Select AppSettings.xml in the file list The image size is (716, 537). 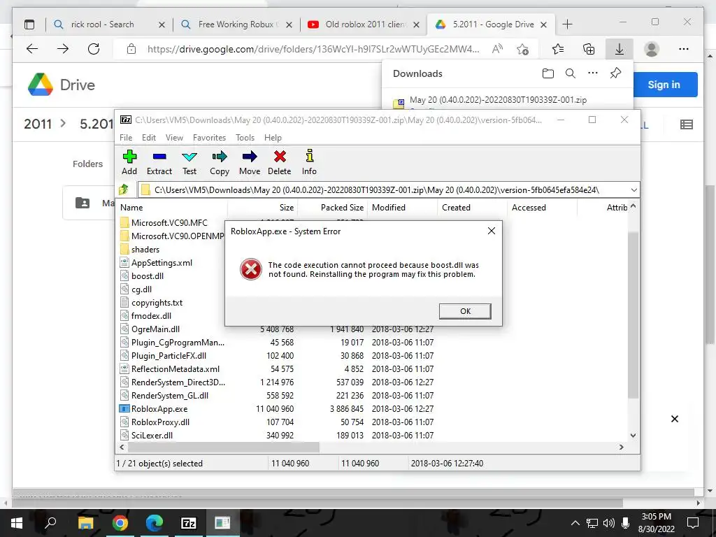coord(162,263)
